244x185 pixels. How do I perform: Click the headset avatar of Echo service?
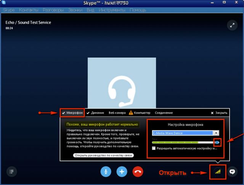pos(122,83)
